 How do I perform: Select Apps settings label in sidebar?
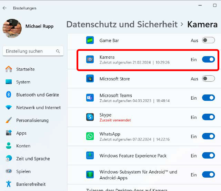pos(21,133)
